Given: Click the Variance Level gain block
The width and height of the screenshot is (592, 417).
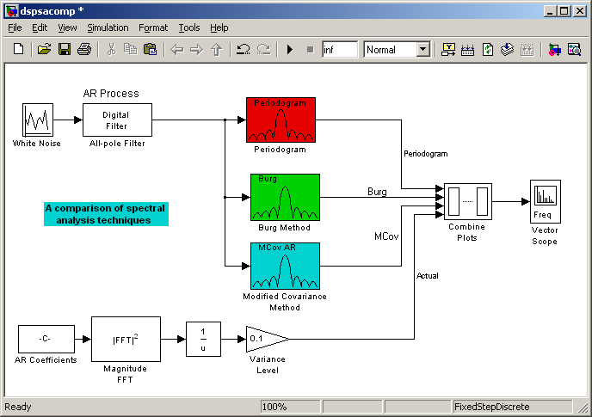Looking at the screenshot, I should click(266, 339).
